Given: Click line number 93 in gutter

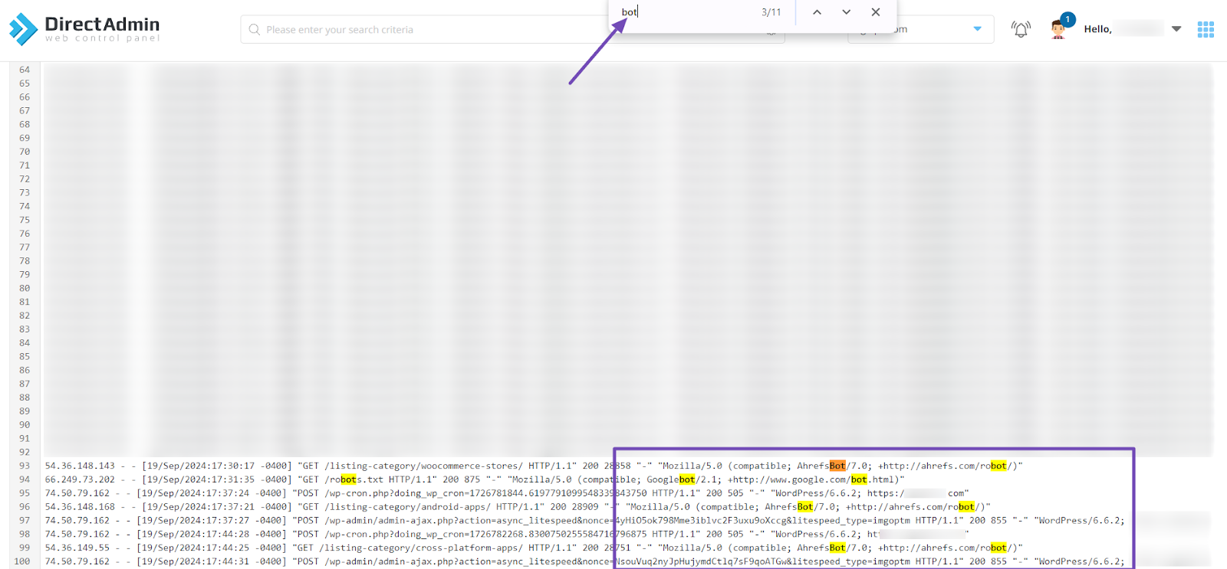Looking at the screenshot, I should tap(25, 466).
